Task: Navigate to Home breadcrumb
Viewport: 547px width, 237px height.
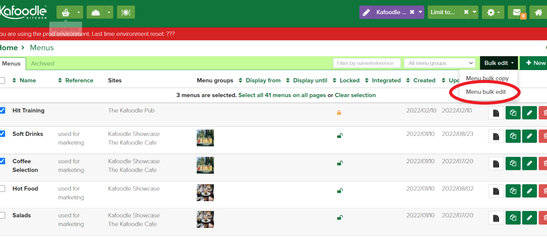Action: 9,47
